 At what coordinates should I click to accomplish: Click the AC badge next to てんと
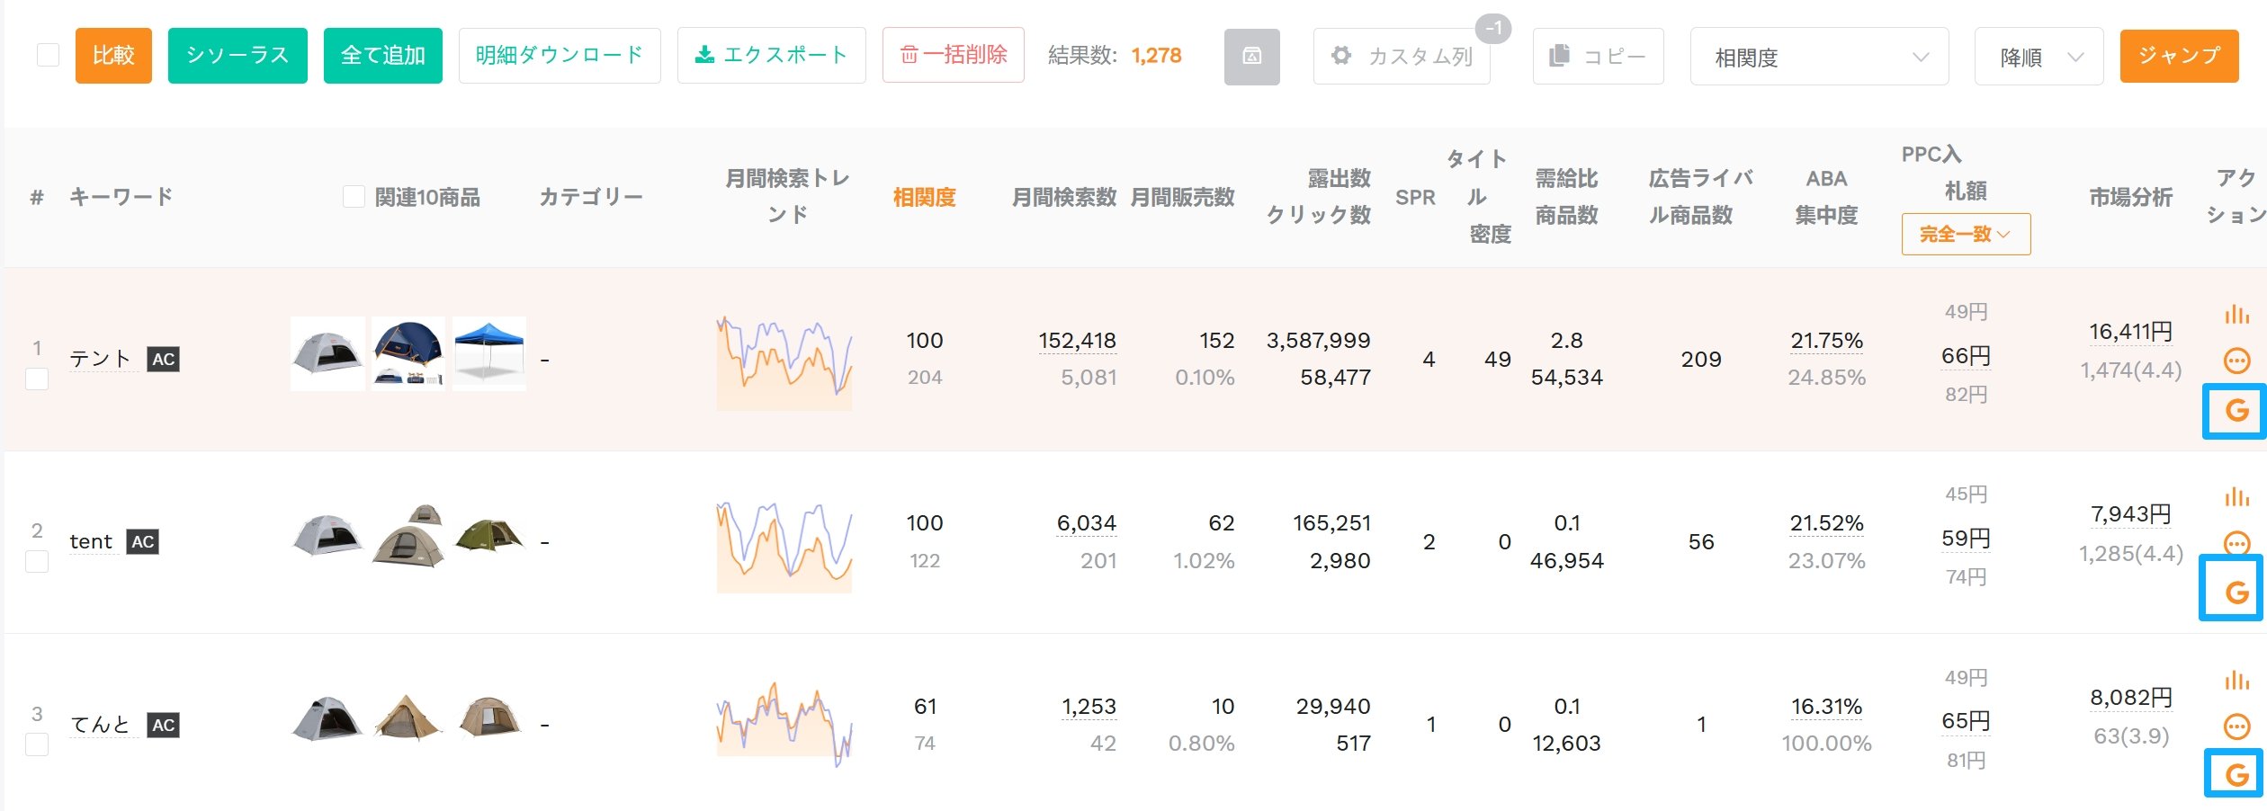tap(163, 725)
